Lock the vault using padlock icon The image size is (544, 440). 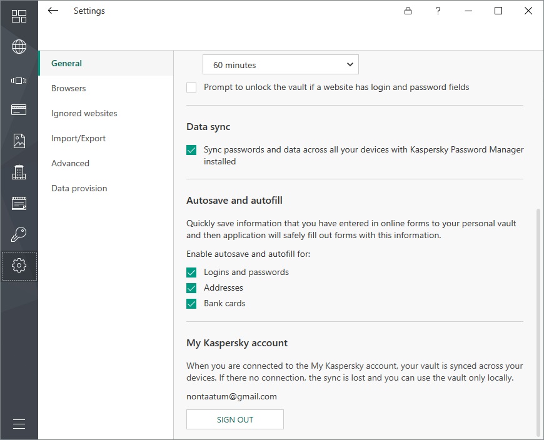pos(408,11)
